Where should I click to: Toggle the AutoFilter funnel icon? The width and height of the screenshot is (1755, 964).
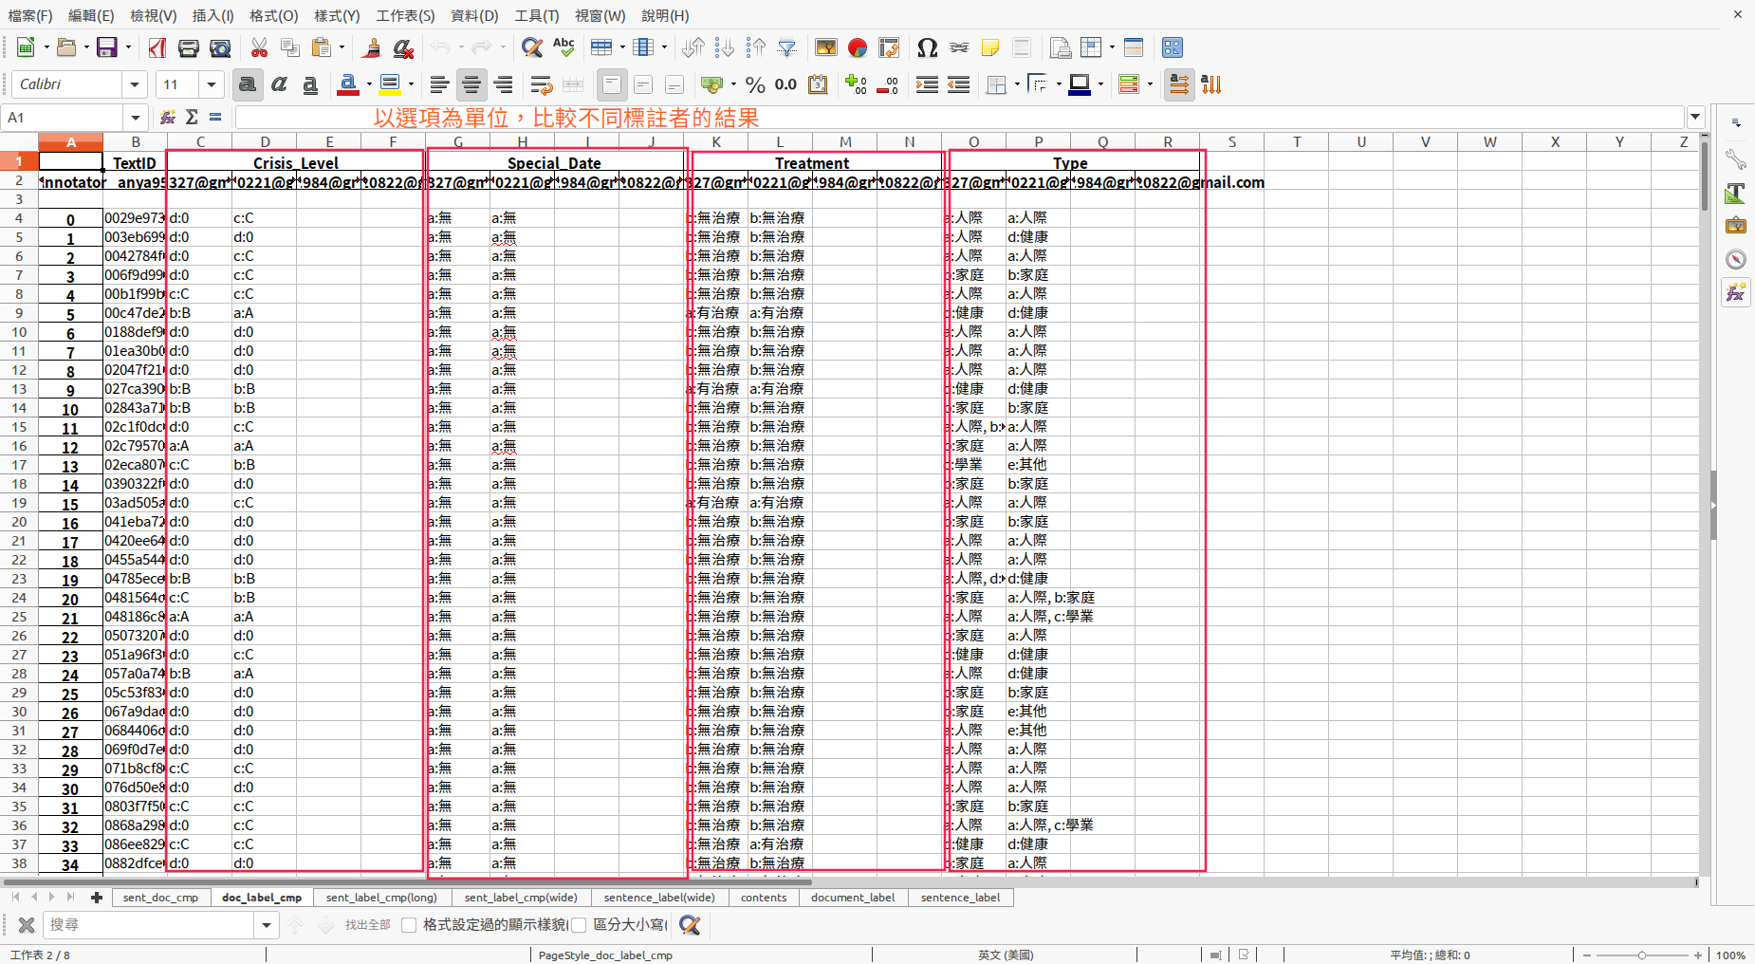[787, 47]
